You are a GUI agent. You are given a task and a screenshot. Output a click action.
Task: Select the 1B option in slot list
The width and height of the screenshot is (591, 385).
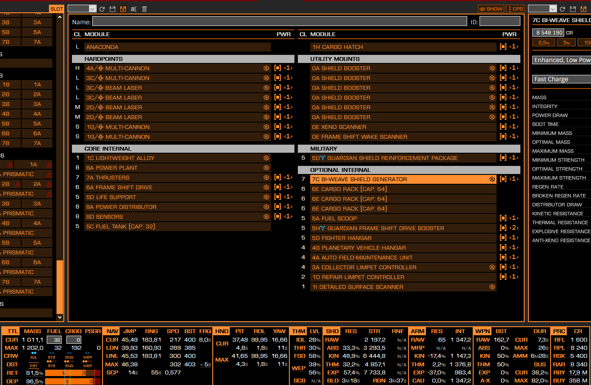10,84
